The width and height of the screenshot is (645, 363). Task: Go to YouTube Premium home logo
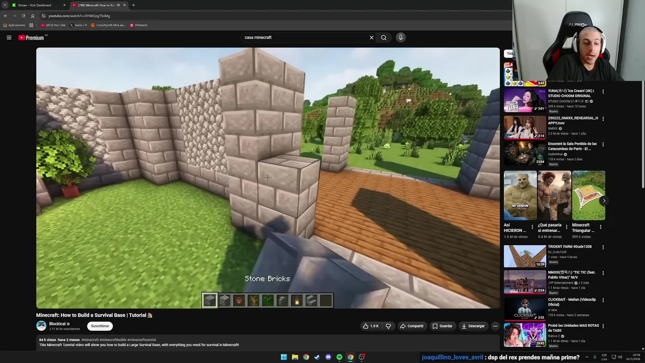(31, 37)
